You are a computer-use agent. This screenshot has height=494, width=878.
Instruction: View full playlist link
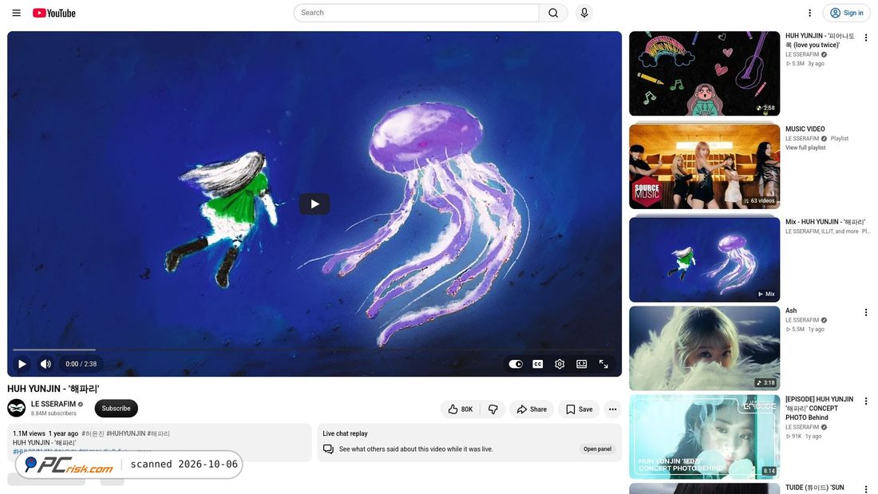pyautogui.click(x=805, y=148)
